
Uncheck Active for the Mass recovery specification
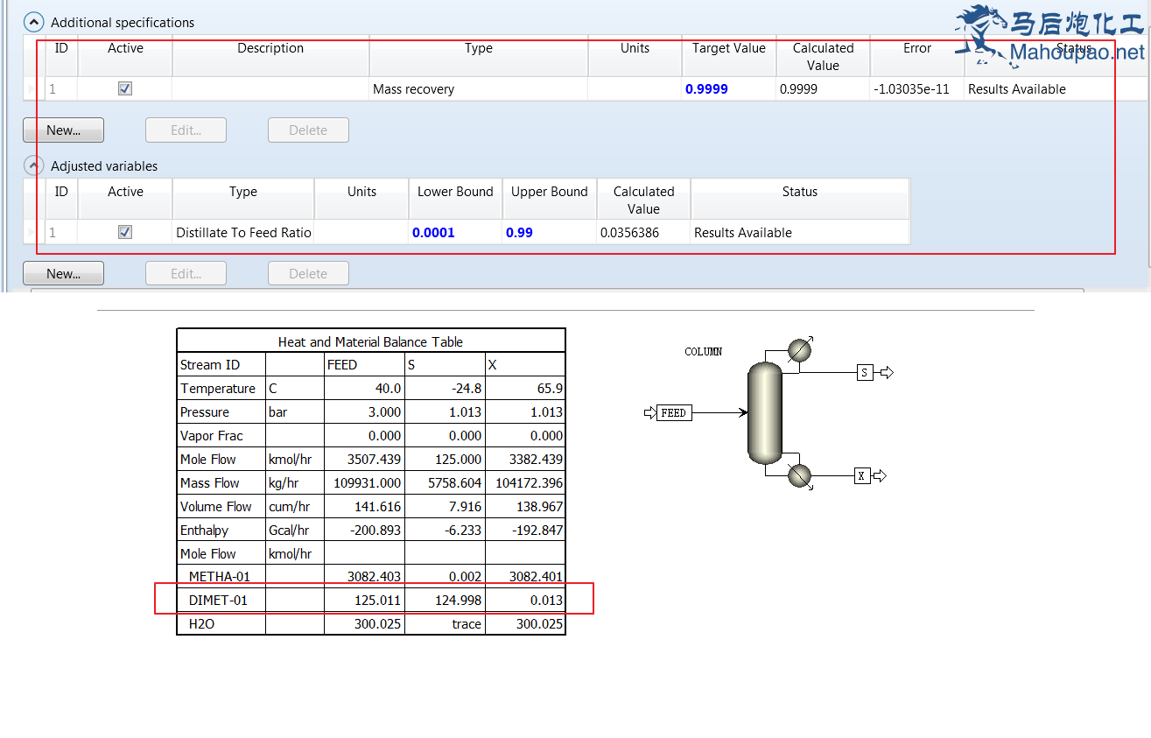125,88
